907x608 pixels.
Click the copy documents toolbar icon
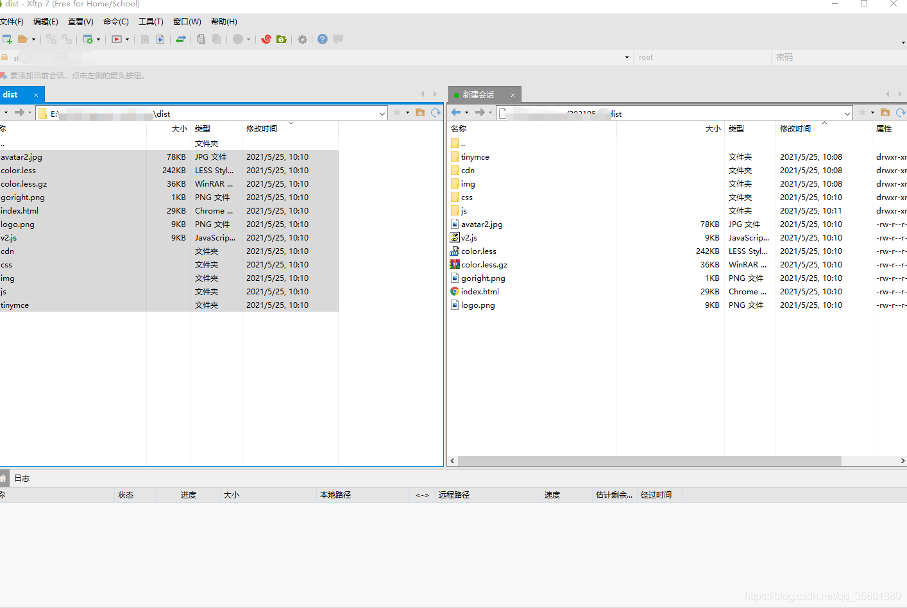coord(201,39)
